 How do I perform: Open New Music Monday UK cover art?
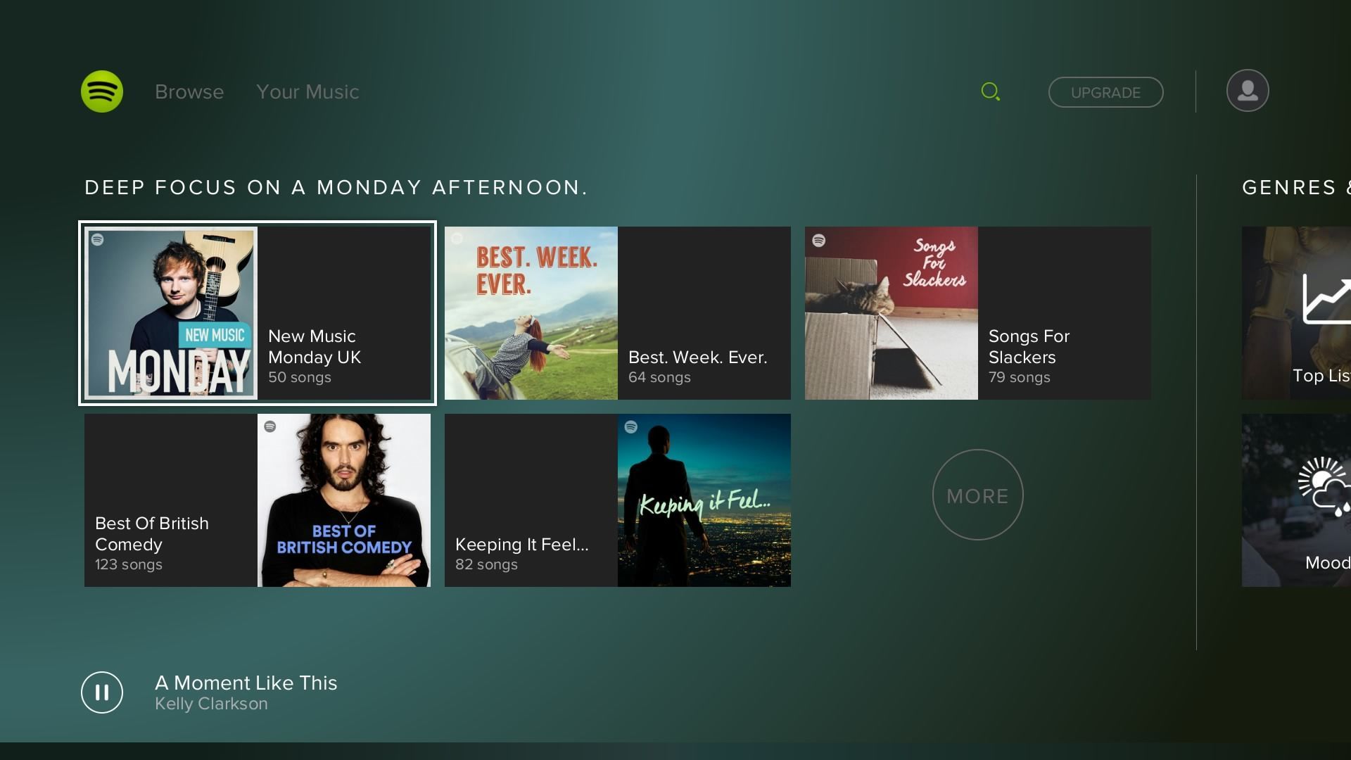coord(171,313)
